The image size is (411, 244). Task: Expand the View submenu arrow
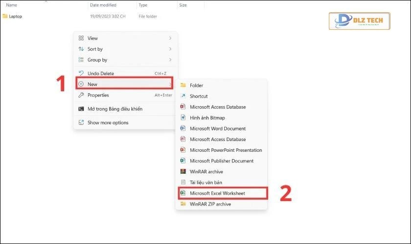pos(170,38)
